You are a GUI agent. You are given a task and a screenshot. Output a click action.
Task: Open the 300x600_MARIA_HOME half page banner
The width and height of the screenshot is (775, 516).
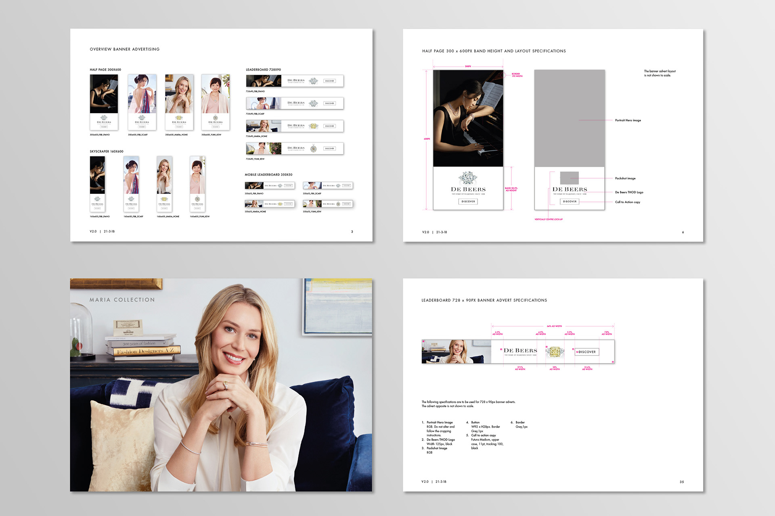click(179, 102)
